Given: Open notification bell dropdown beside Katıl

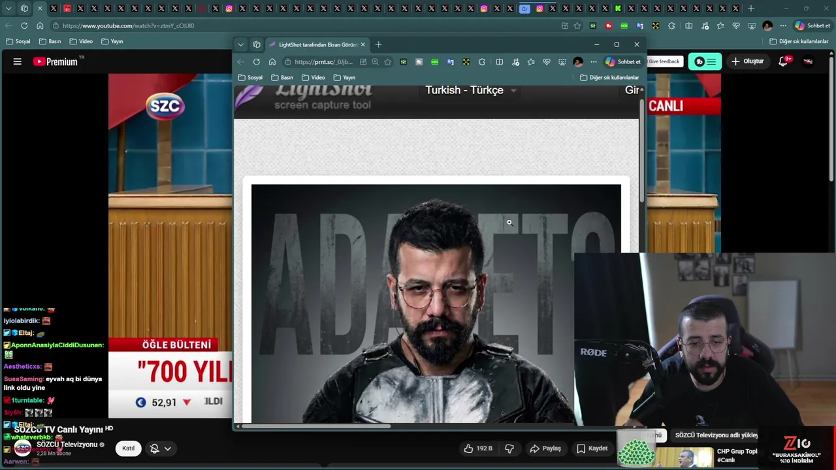Looking at the screenshot, I should (161, 448).
